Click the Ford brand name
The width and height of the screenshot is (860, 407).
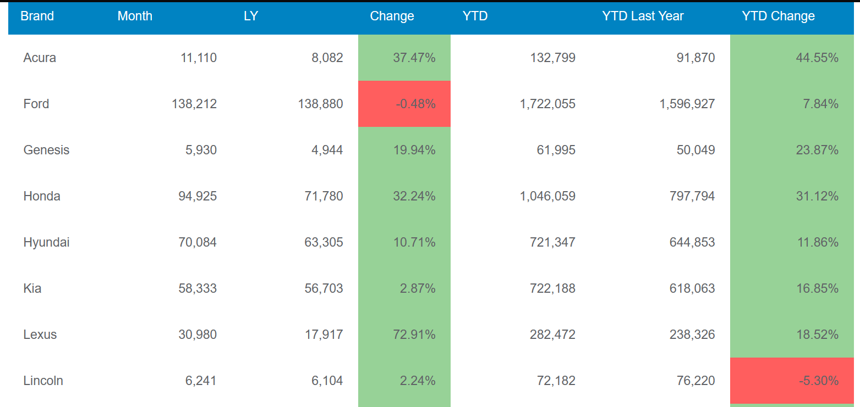[36, 104]
